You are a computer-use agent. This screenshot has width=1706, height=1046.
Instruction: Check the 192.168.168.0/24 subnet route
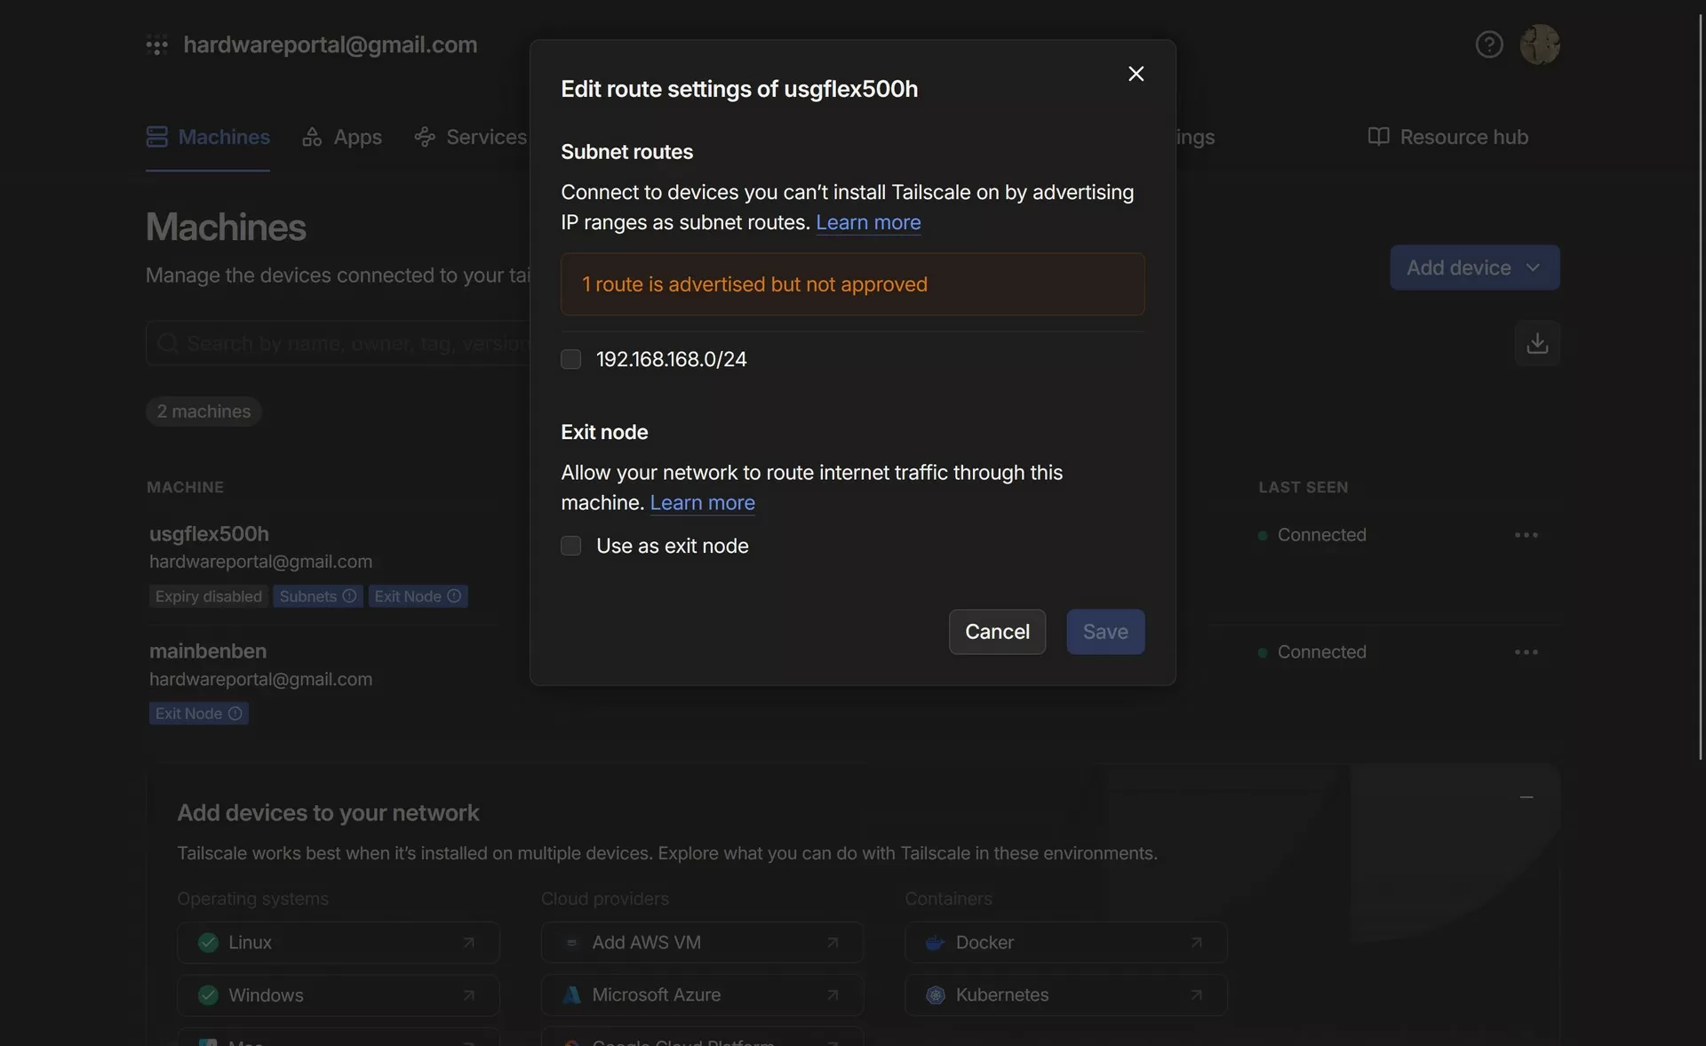tap(571, 359)
